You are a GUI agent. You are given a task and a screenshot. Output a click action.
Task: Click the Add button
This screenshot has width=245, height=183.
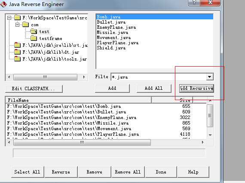click(112, 88)
